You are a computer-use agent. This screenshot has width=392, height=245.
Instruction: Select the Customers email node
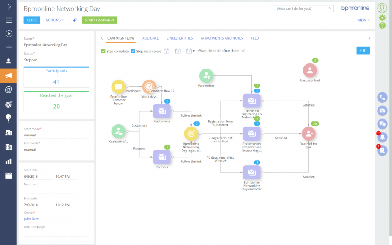(162, 111)
